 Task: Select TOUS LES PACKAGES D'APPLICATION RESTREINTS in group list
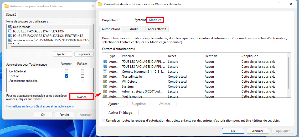[48, 36]
